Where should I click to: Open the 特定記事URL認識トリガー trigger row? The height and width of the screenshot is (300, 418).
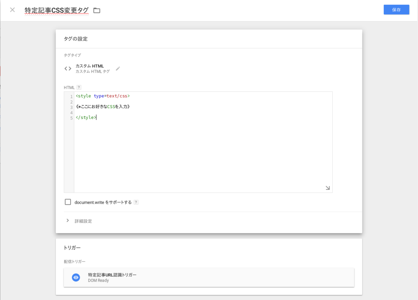209,277
